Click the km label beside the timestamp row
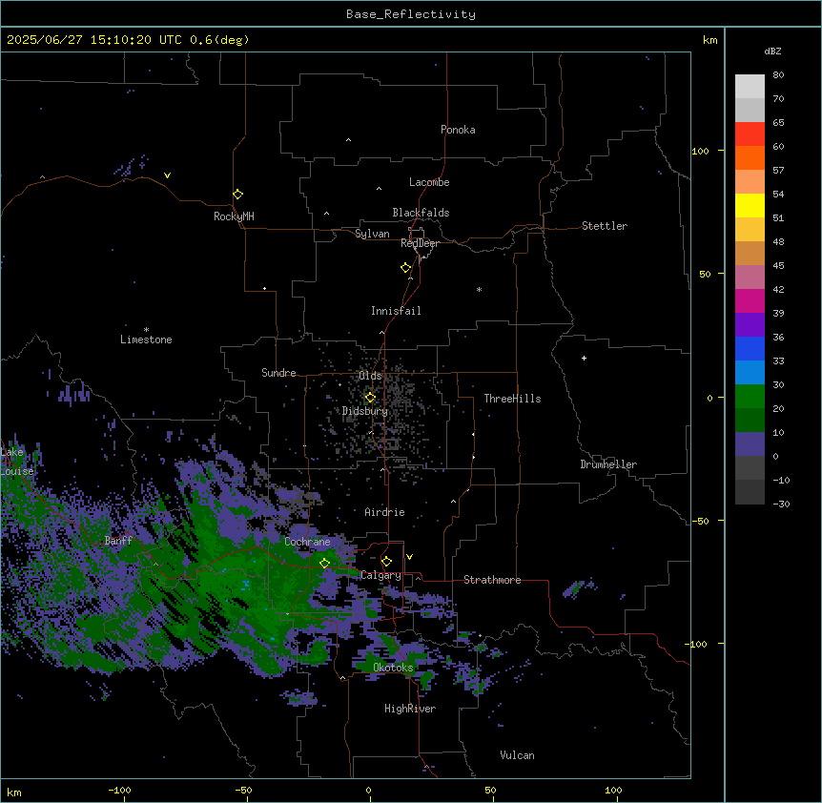This screenshot has width=822, height=803. point(709,40)
